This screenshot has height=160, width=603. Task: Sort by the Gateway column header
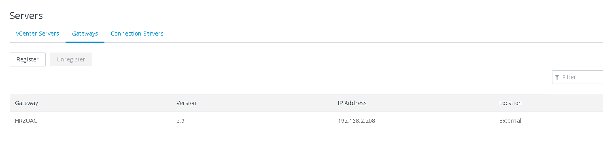pos(26,103)
